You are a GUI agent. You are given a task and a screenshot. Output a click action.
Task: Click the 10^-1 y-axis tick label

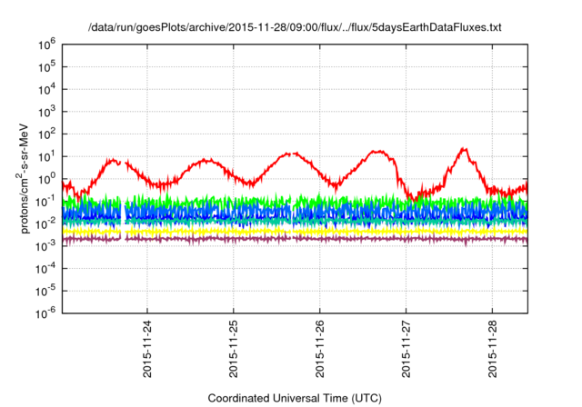pyautogui.click(x=45, y=202)
